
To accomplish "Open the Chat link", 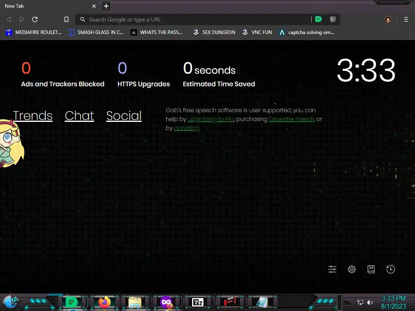I will 79,115.
